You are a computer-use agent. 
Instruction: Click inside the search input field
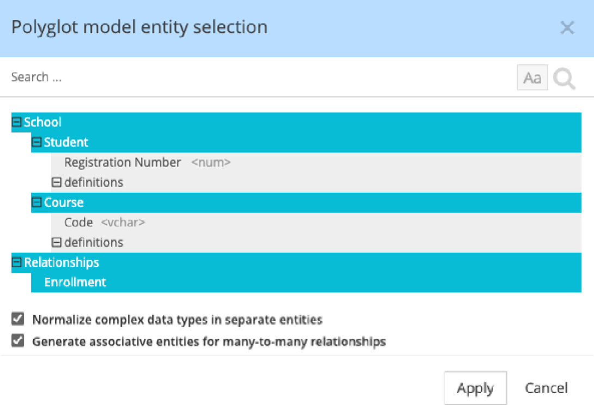163,77
